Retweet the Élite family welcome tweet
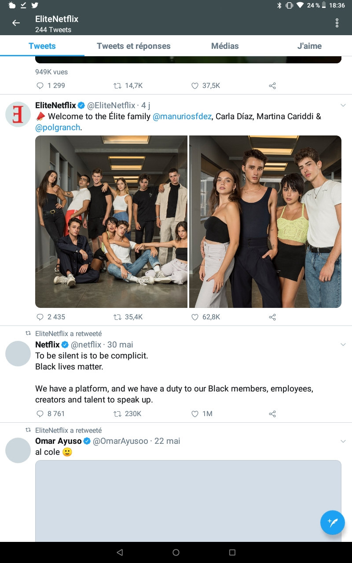 click(117, 317)
